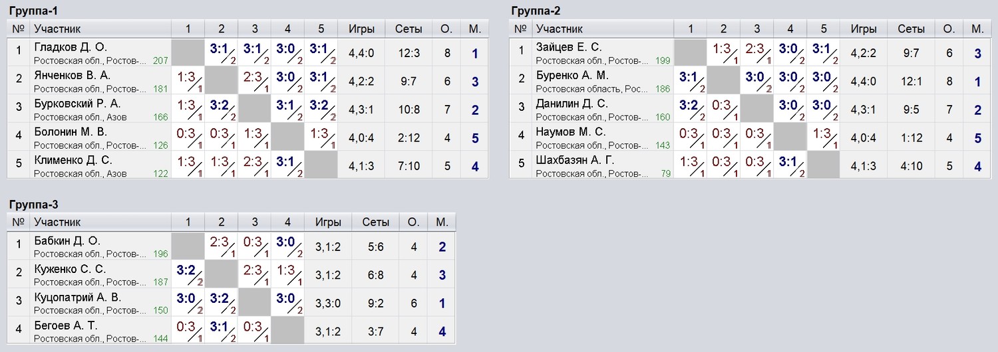Click Наумов М. С. participant name
The width and height of the screenshot is (998, 352).
571,132
